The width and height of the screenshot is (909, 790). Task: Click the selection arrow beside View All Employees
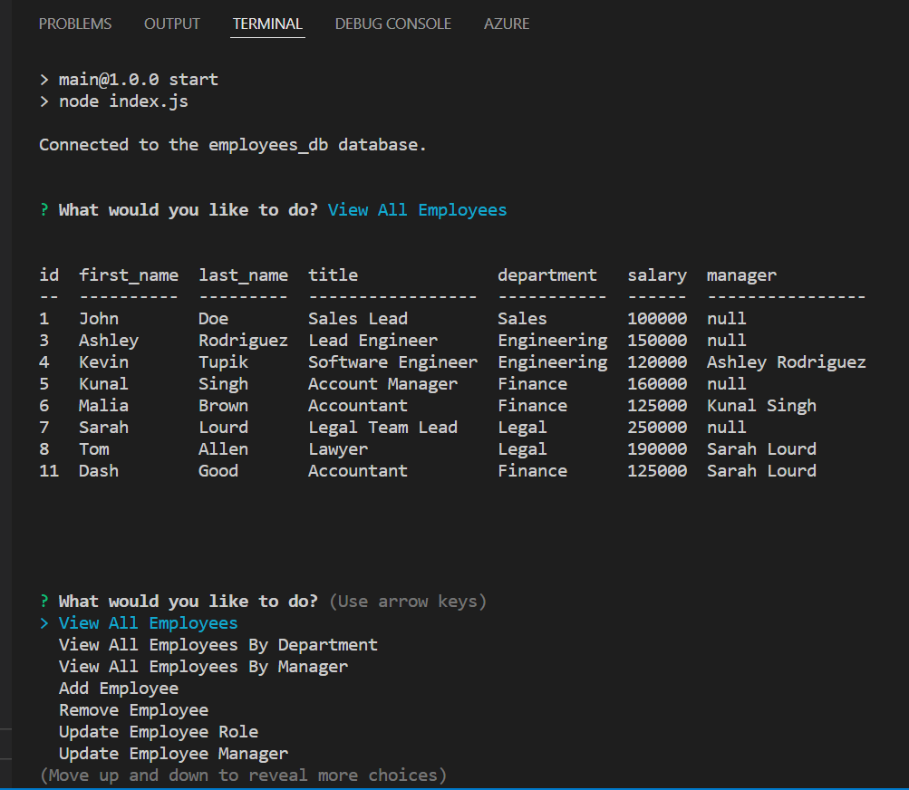tap(45, 622)
